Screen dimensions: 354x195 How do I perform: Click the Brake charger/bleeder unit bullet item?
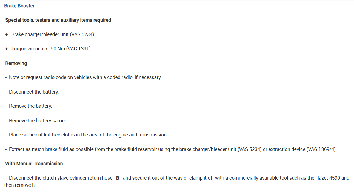[x=53, y=34]
